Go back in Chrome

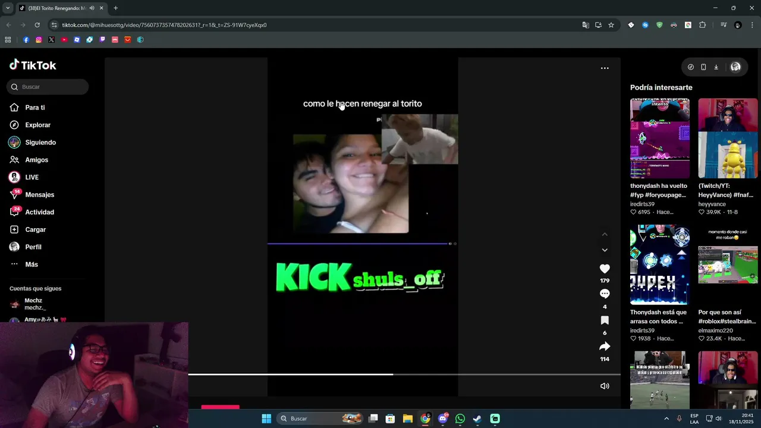(x=8, y=25)
